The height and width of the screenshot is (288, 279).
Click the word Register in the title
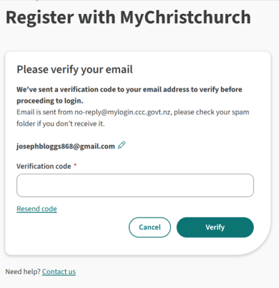[x=40, y=18]
